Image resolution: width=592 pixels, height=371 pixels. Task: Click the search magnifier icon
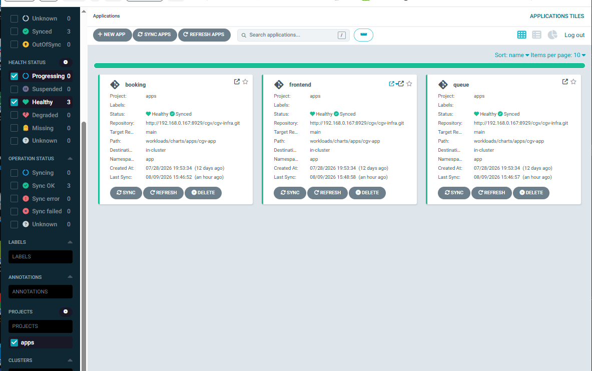(244, 35)
